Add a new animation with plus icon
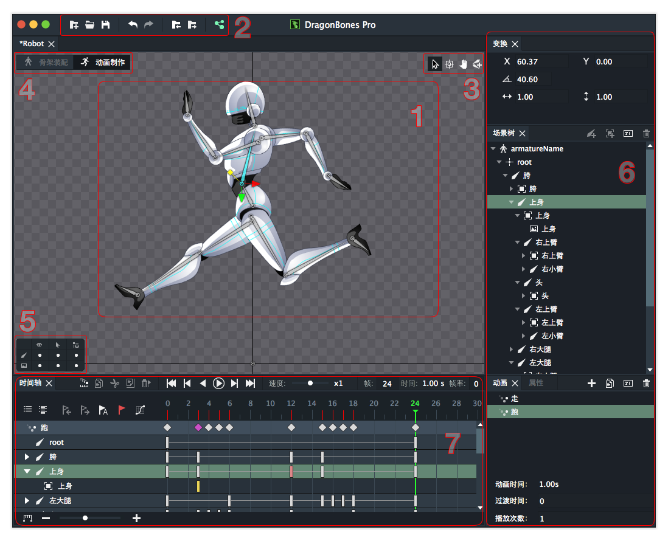This screenshot has height=541, width=668. point(591,384)
